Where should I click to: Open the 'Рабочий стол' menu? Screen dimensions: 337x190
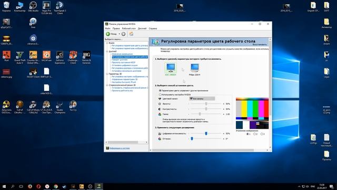pos(128,28)
